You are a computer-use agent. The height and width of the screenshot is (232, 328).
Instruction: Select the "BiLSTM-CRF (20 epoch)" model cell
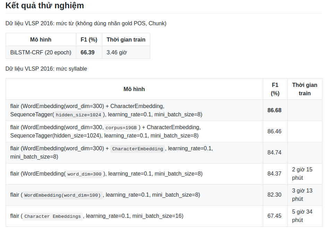pyautogui.click(x=41, y=53)
